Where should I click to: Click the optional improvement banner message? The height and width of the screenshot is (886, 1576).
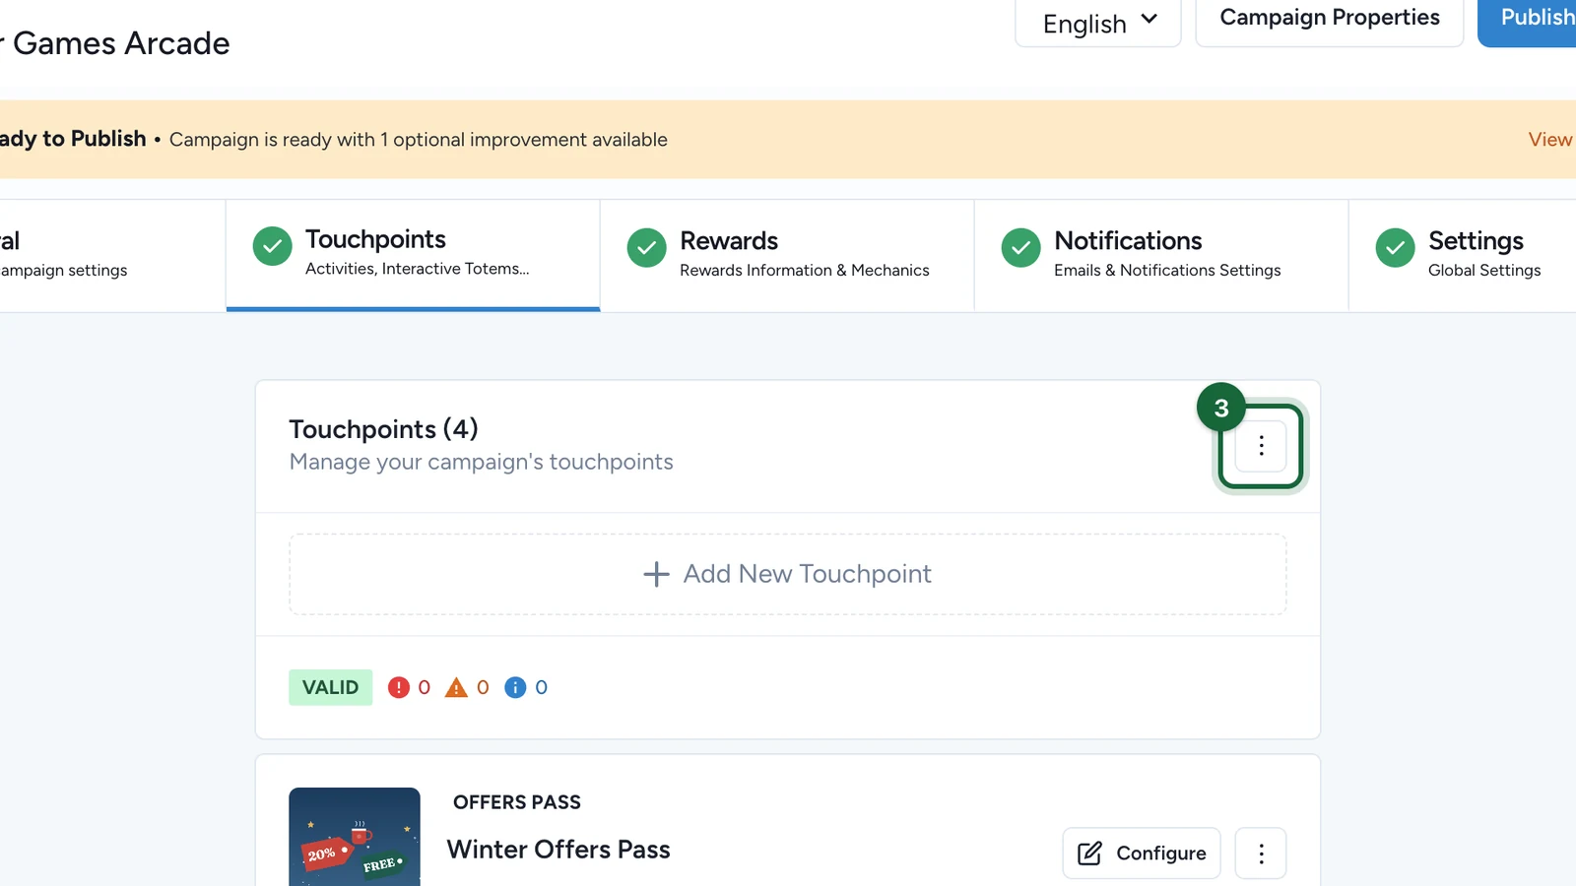[x=418, y=140]
